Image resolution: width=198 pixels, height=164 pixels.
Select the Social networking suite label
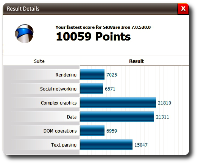click(58, 89)
